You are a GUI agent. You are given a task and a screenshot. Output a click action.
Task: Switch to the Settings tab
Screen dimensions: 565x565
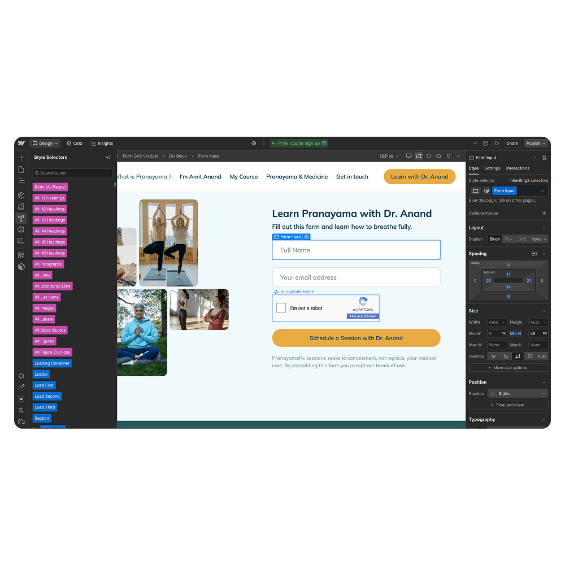point(492,168)
